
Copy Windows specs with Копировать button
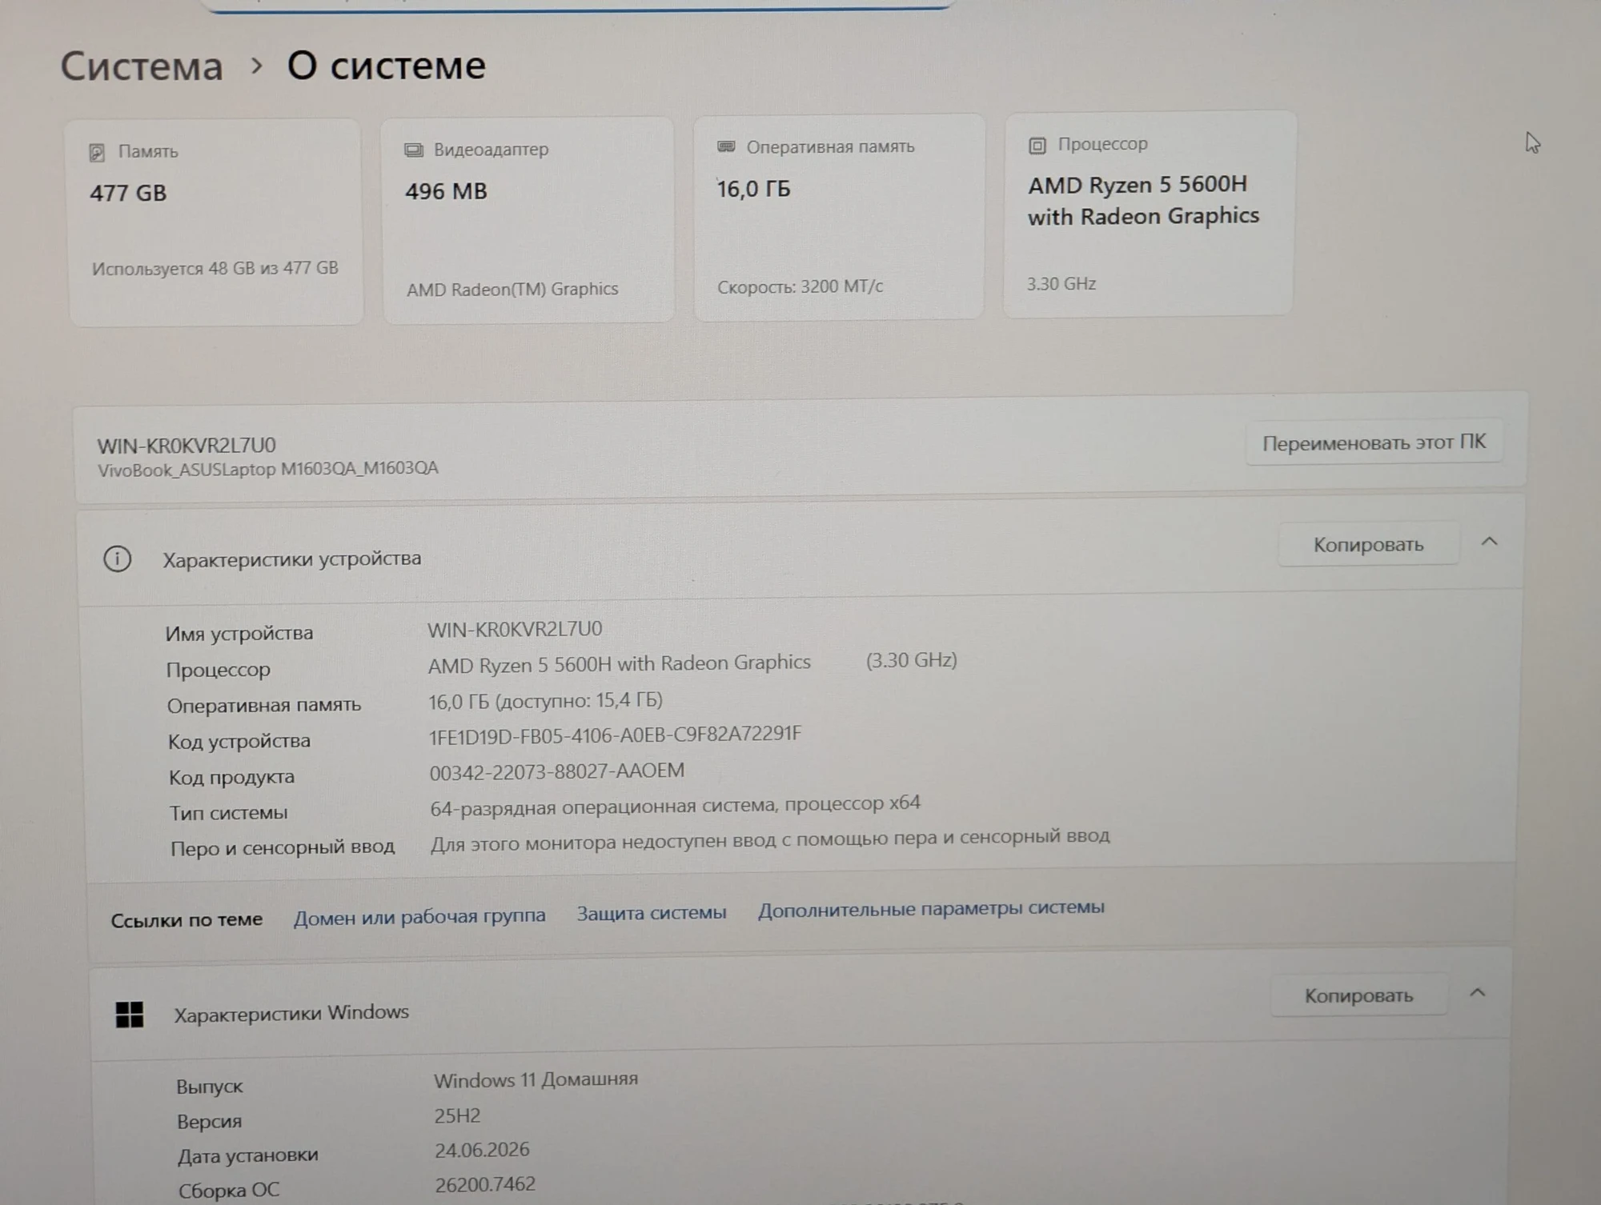click(1358, 995)
